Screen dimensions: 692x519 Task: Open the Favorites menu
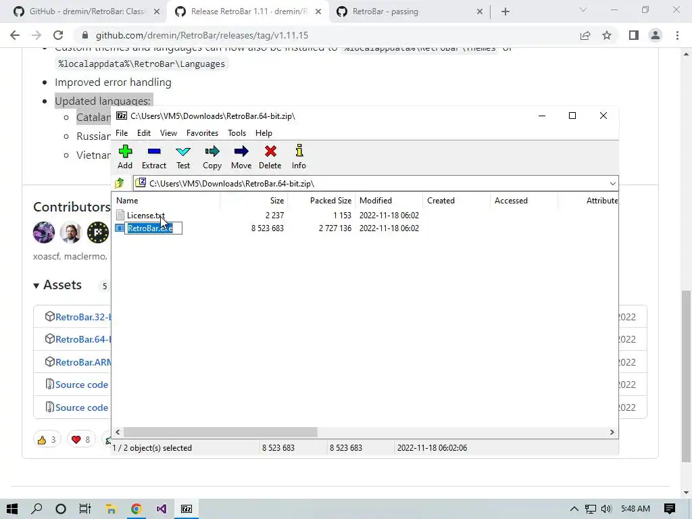click(202, 133)
